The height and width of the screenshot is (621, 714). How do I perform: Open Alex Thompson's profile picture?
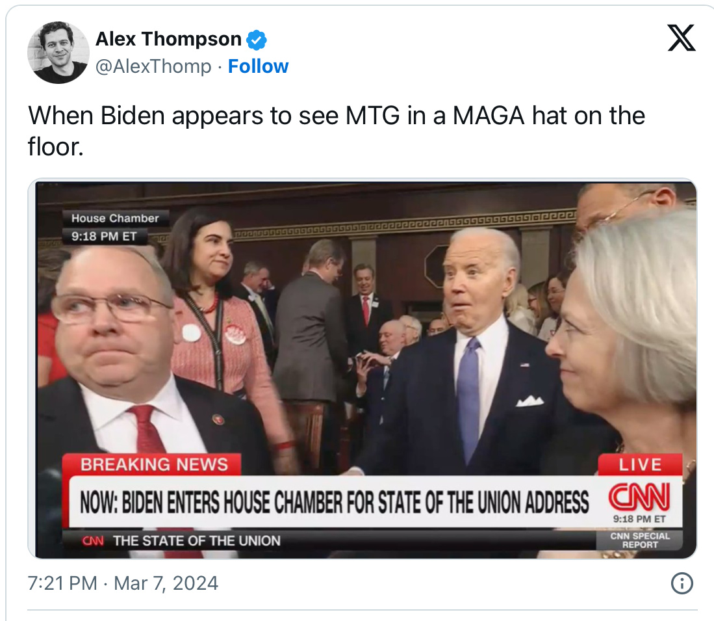point(58,53)
